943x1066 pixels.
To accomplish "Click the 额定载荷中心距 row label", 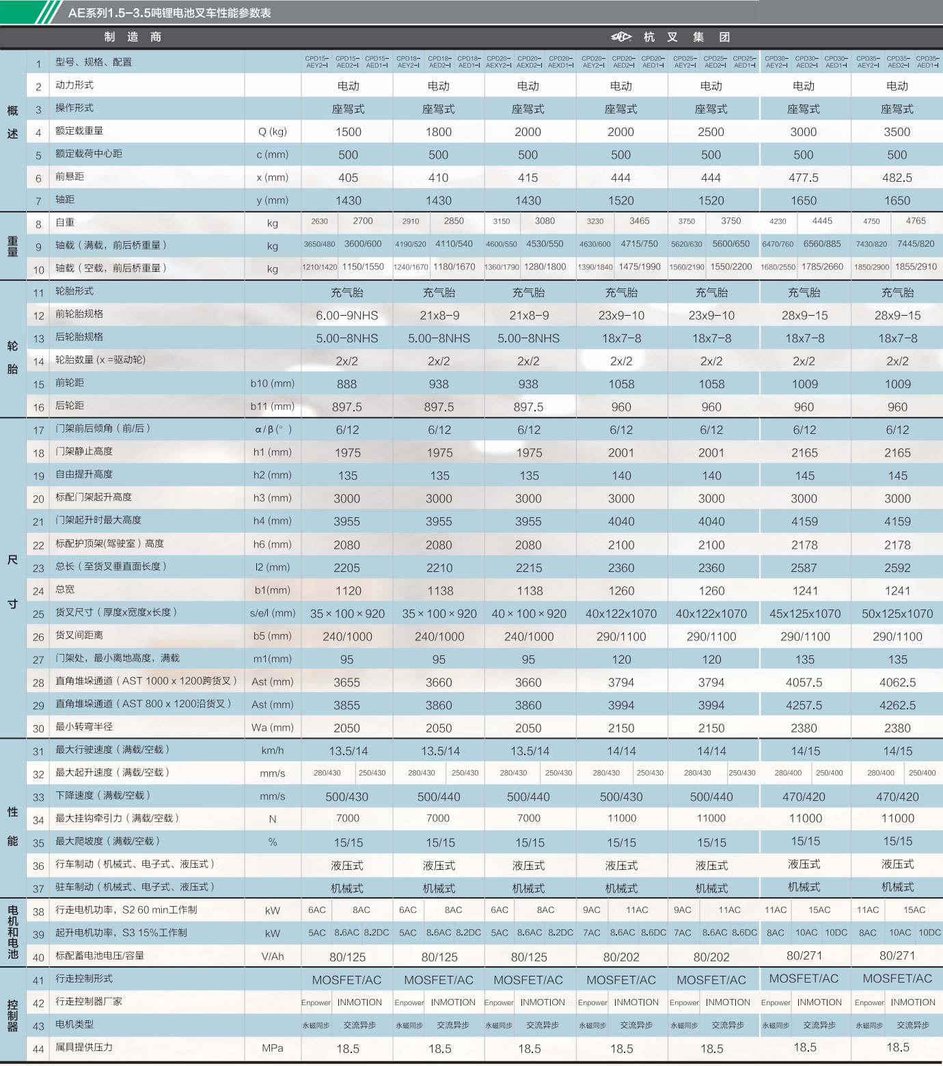I will click(89, 154).
